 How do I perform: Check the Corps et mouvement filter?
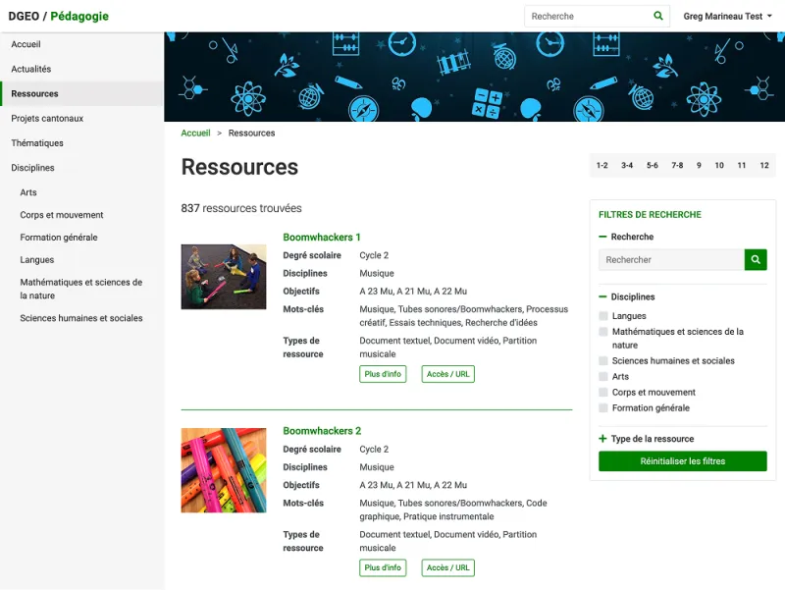pos(603,393)
